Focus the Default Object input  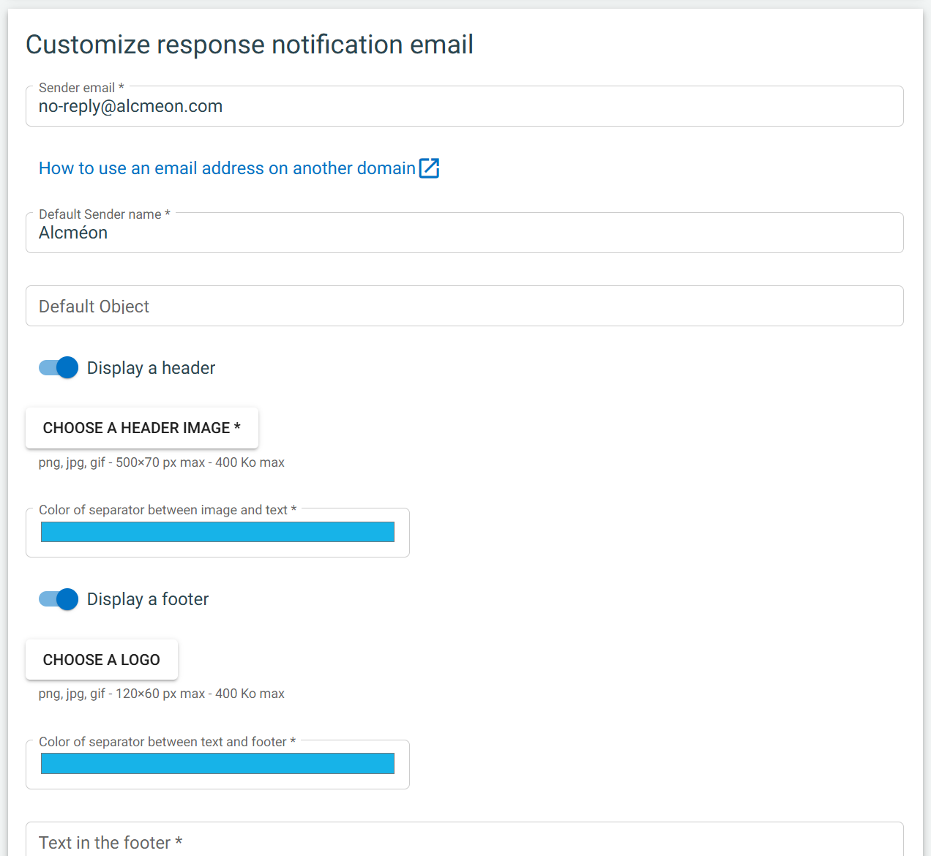(465, 306)
